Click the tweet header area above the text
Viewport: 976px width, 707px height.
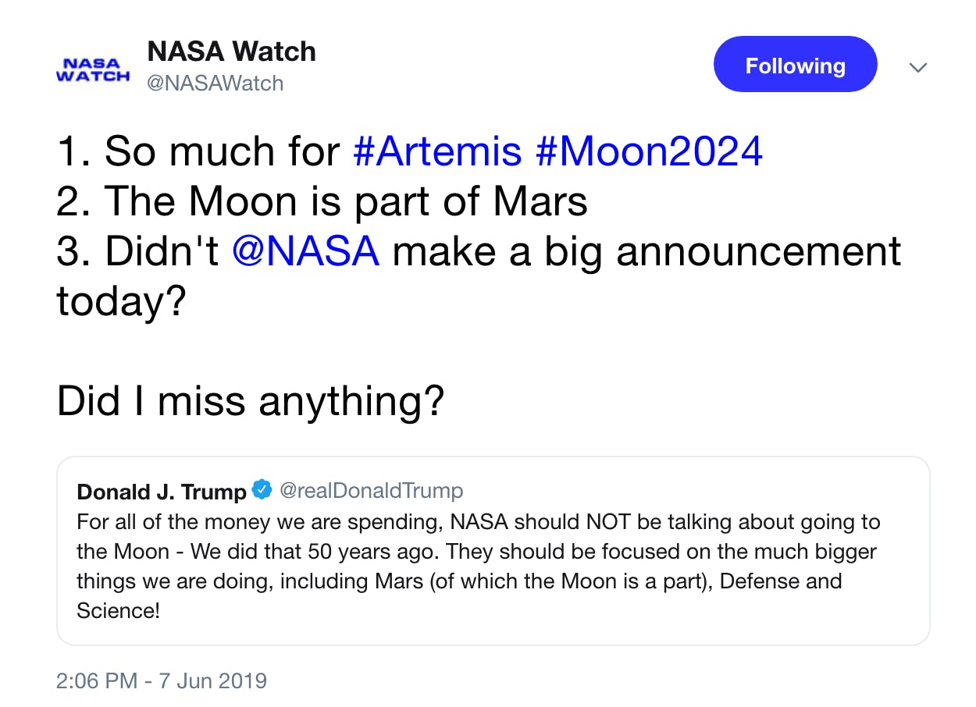coord(468,66)
